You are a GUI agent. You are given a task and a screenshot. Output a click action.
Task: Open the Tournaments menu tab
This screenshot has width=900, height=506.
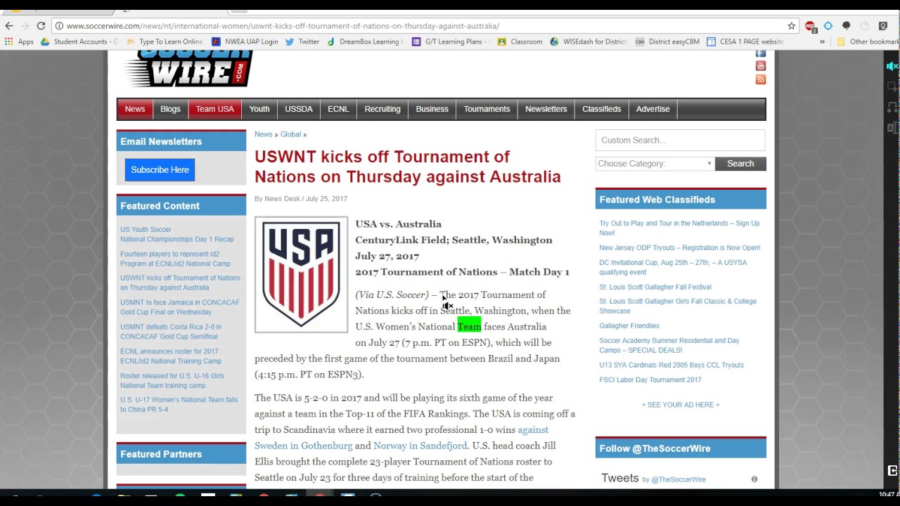click(487, 109)
